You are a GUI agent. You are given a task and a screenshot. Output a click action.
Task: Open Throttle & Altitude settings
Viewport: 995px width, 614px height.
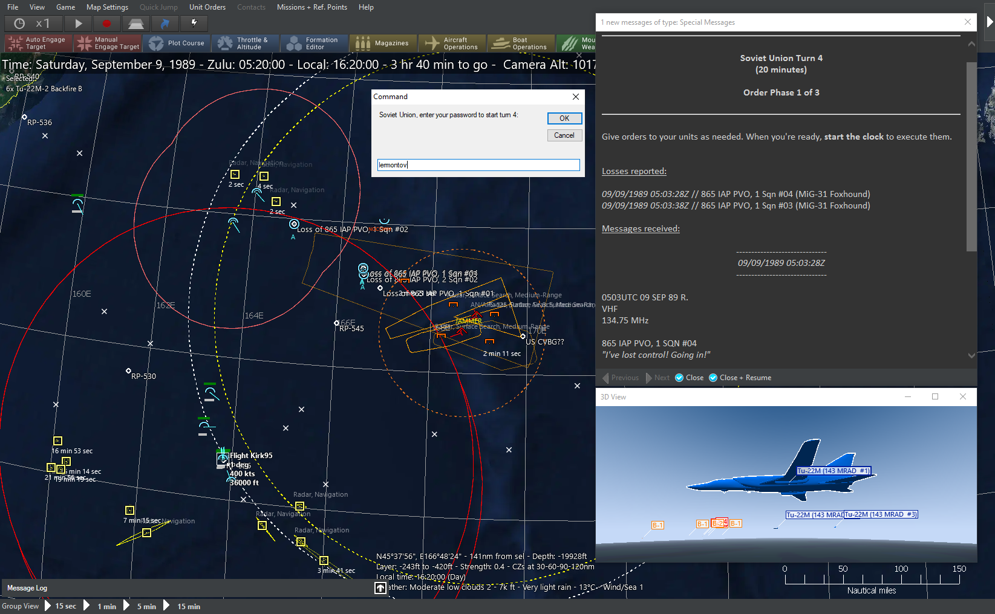coord(246,43)
